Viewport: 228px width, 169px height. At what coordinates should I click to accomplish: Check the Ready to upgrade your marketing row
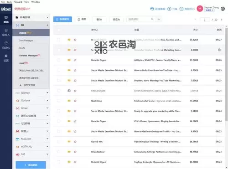59,111
